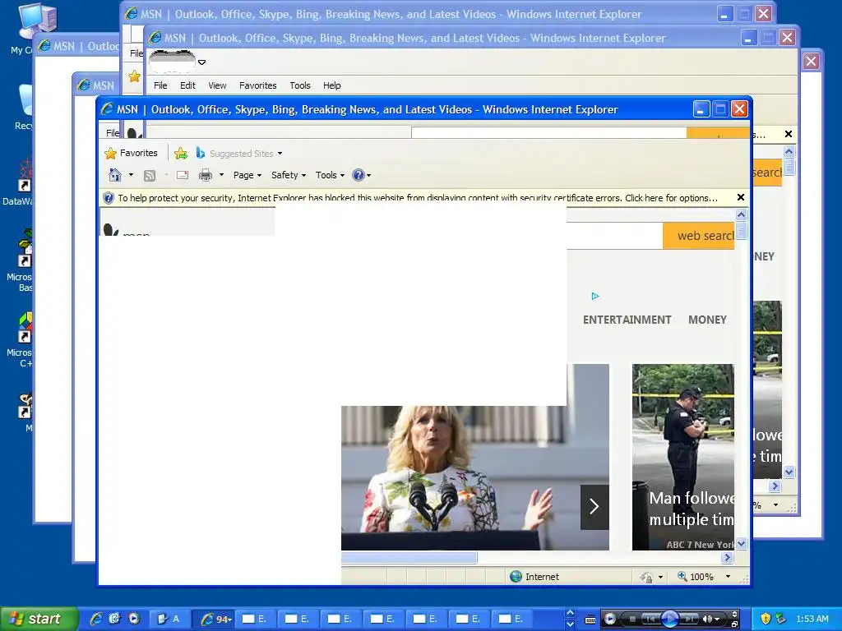Image resolution: width=842 pixels, height=631 pixels.
Task: Click the play button in media player toolbar
Action: point(669,619)
